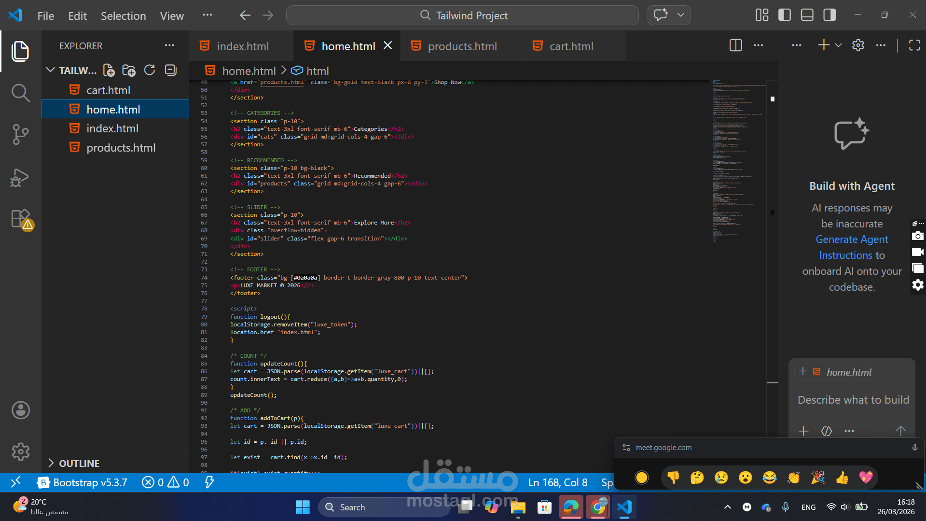The width and height of the screenshot is (926, 521).
Task: Open the Manage gear in the activity bar
Action: (20, 452)
